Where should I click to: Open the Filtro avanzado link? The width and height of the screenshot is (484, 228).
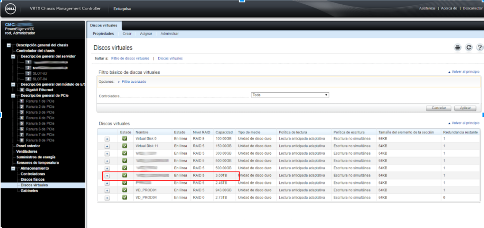(134, 82)
